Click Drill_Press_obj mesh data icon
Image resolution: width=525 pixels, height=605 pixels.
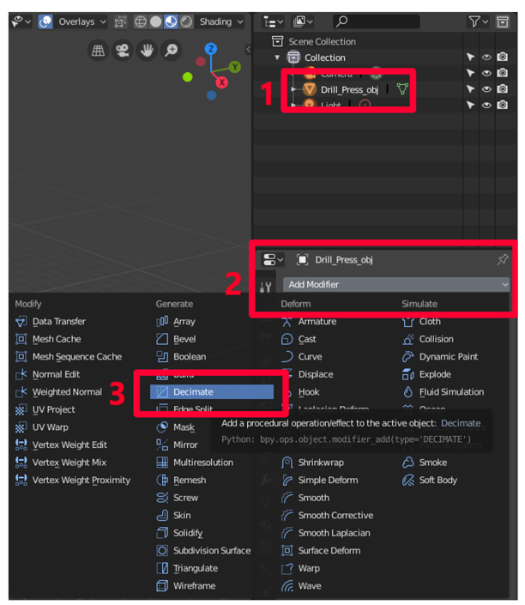click(x=402, y=89)
